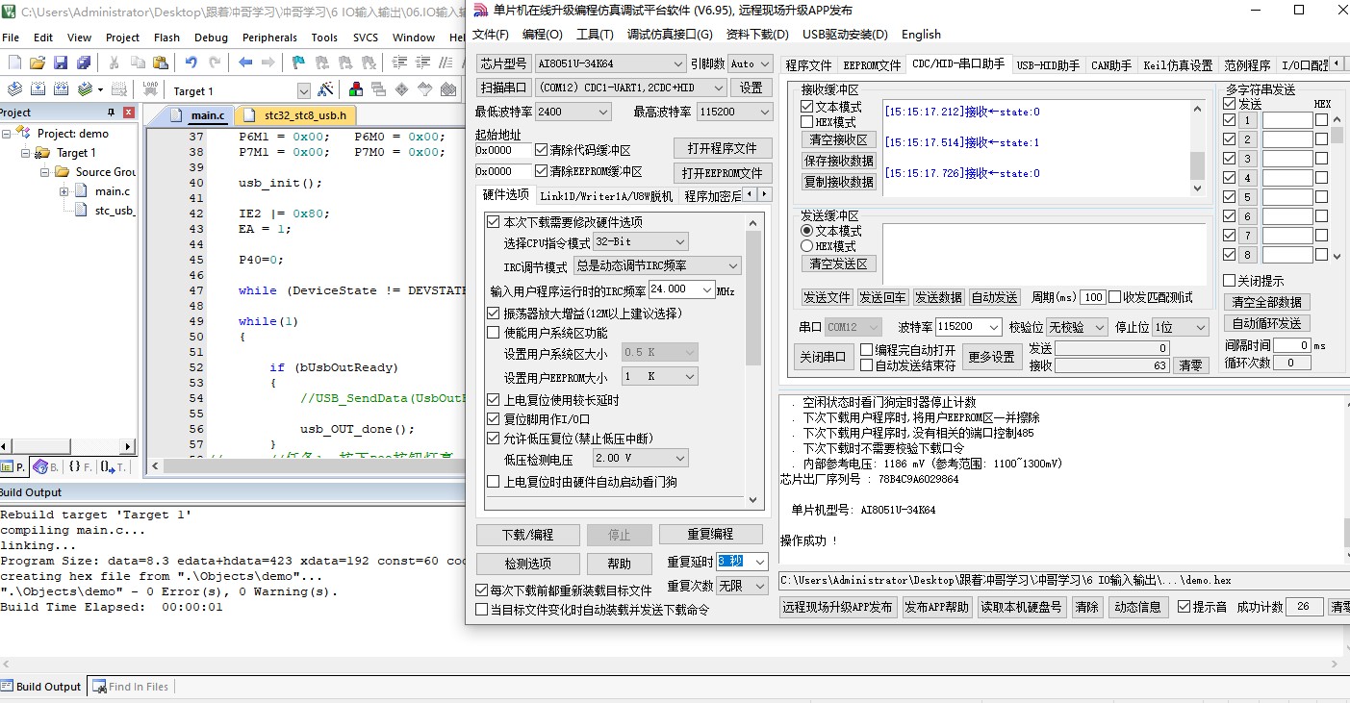
Task: Open the Books tab icon in Project panel
Action: (45, 467)
